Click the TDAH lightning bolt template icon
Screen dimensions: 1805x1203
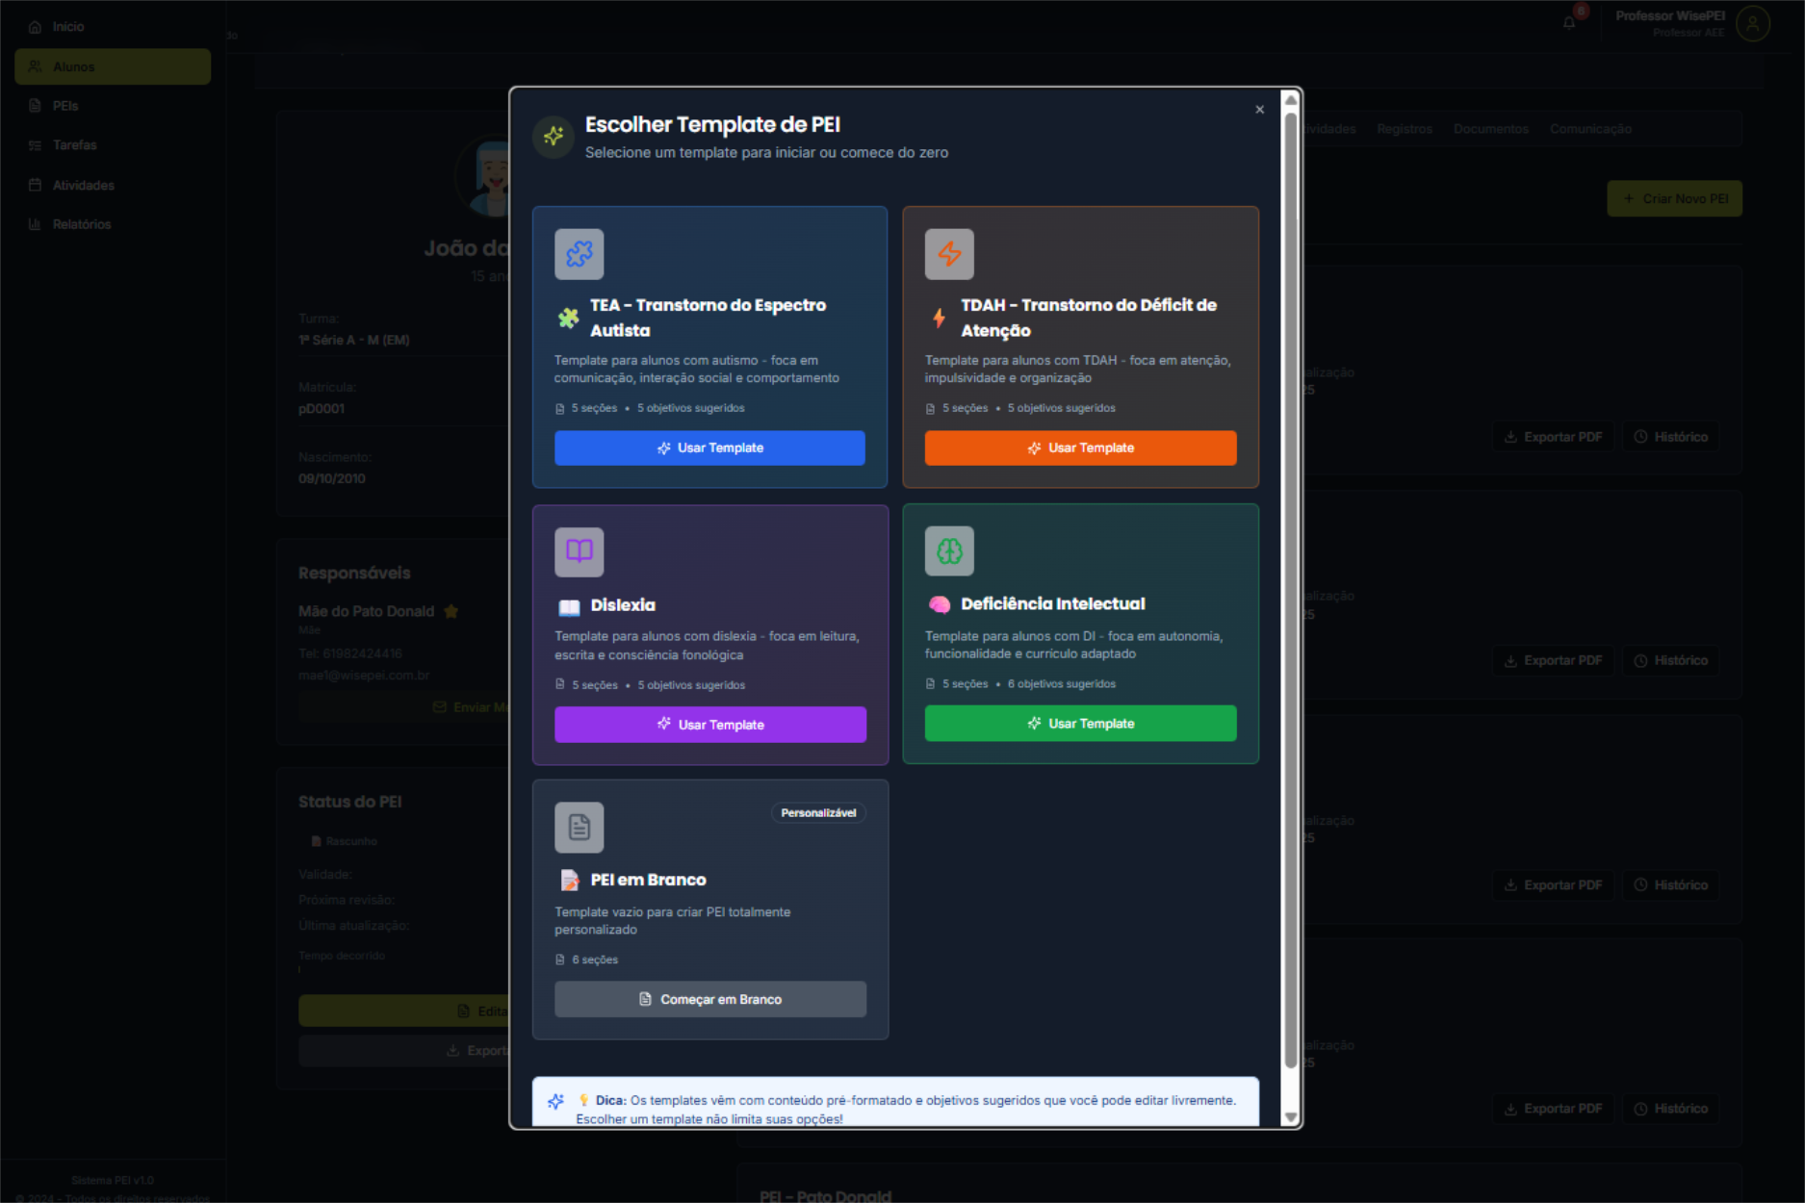point(949,254)
